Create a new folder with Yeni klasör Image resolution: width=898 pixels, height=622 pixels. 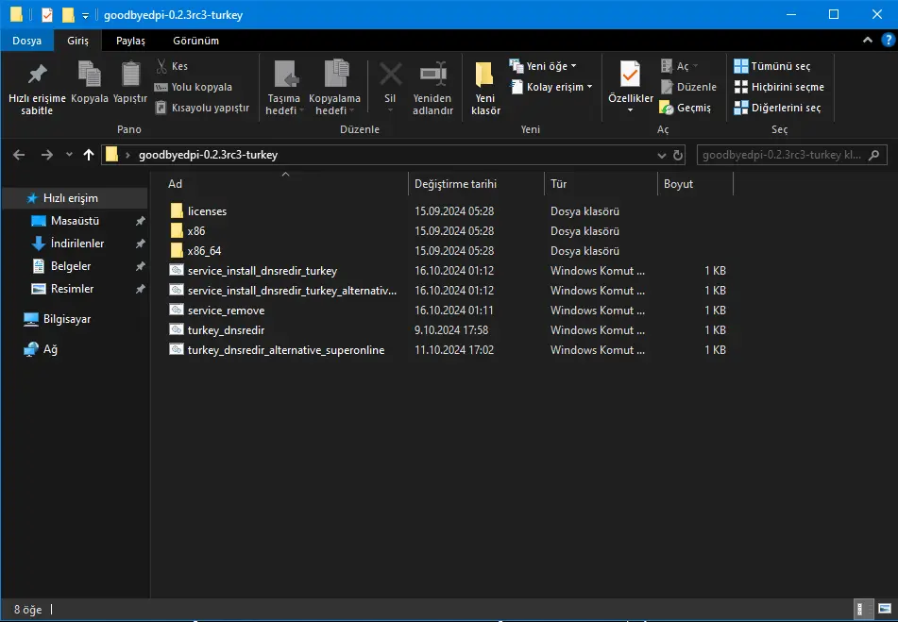(x=485, y=88)
